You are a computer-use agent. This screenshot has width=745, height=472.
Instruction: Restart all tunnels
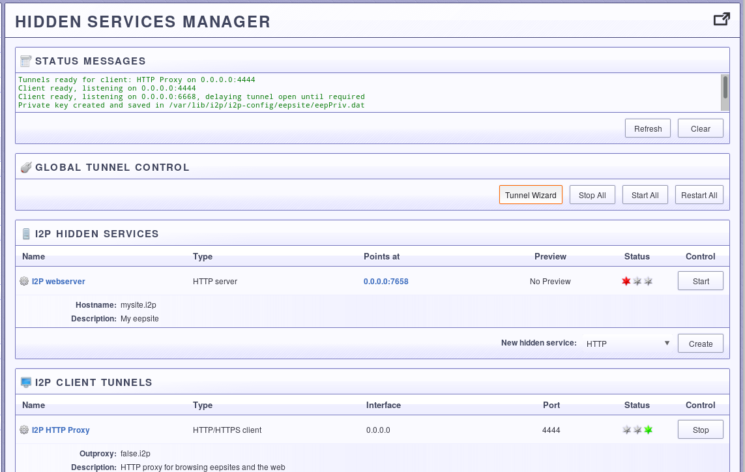699,196
